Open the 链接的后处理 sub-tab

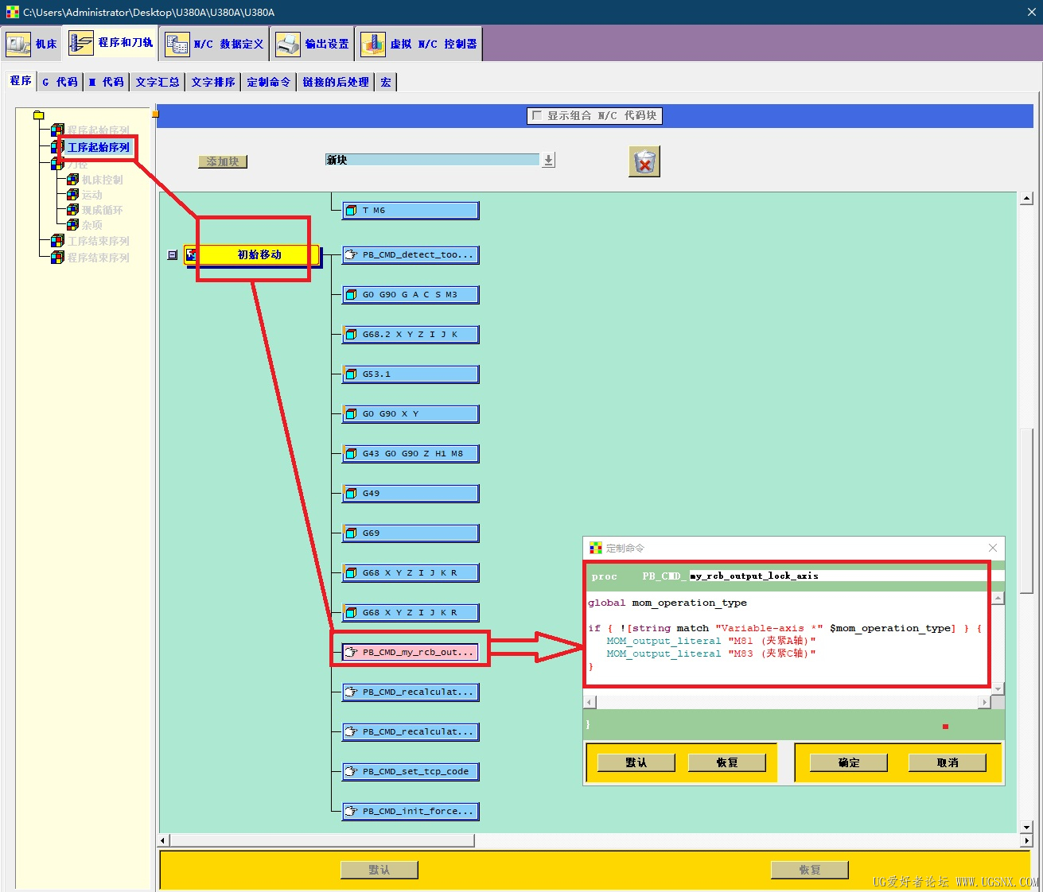[x=335, y=82]
